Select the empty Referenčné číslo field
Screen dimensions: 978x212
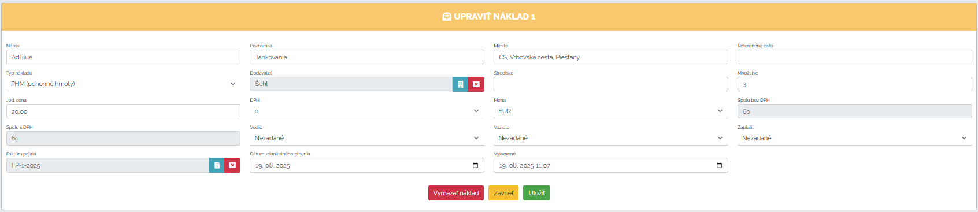(x=855, y=57)
